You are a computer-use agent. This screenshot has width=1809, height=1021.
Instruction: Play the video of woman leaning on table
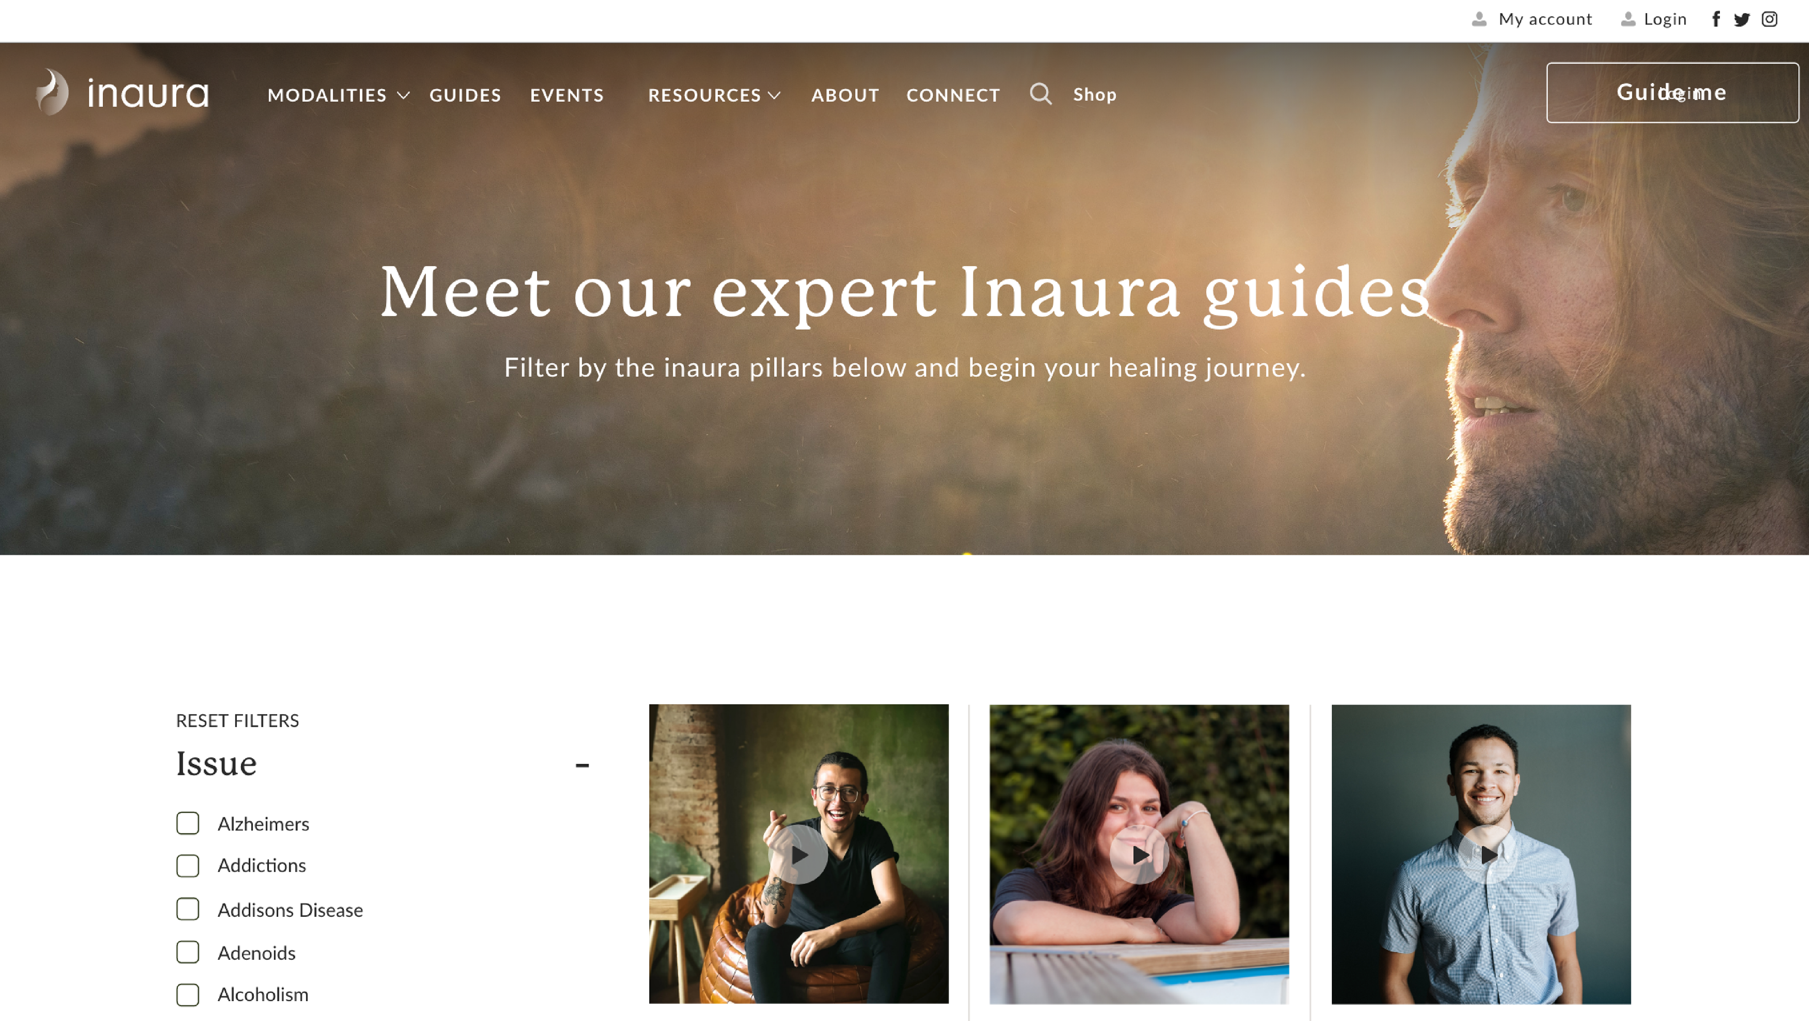pos(1139,855)
